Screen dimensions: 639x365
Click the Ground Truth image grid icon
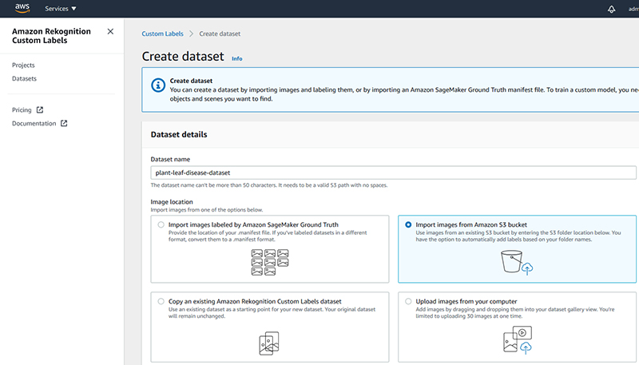270,262
